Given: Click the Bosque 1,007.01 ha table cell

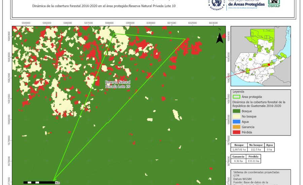Looking at the screenshot, I should (x=239, y=149).
